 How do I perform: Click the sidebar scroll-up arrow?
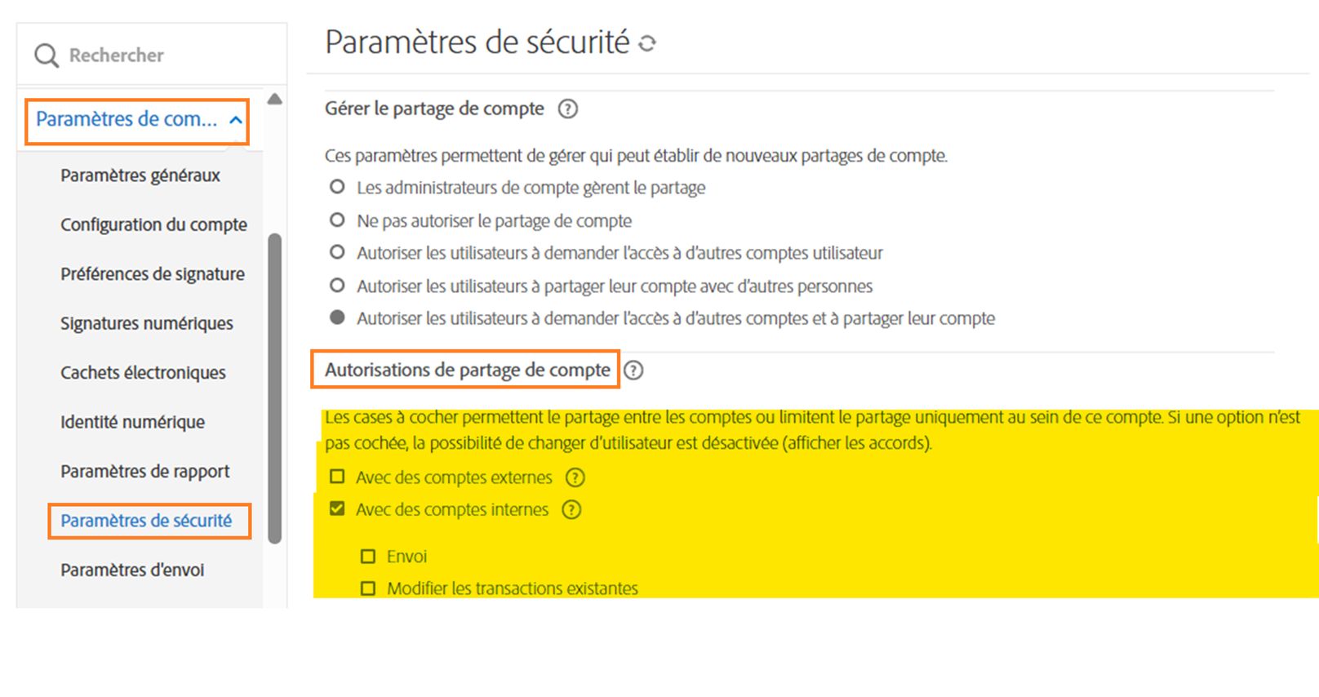coord(275,100)
